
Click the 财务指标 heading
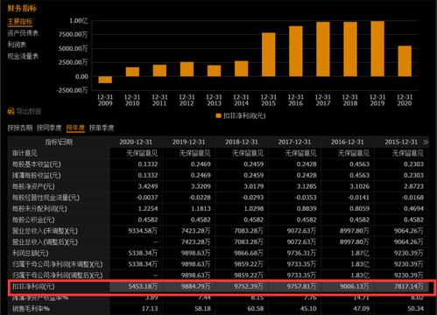pyautogui.click(x=22, y=8)
